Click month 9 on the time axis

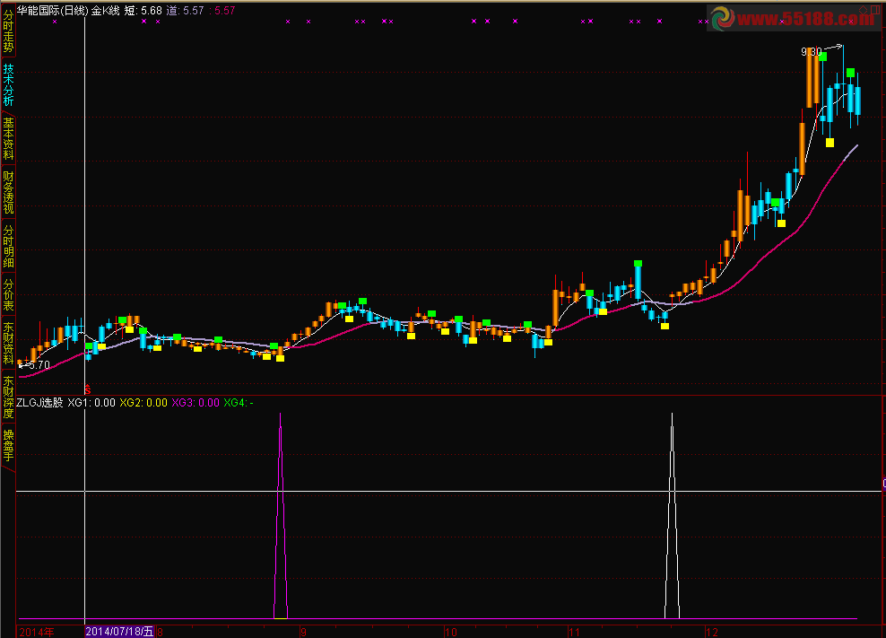[x=303, y=632]
